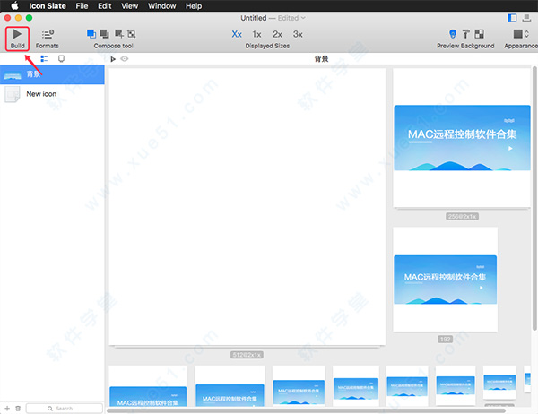Open the File menu
Screen dimensions: 538x414
[82, 5]
